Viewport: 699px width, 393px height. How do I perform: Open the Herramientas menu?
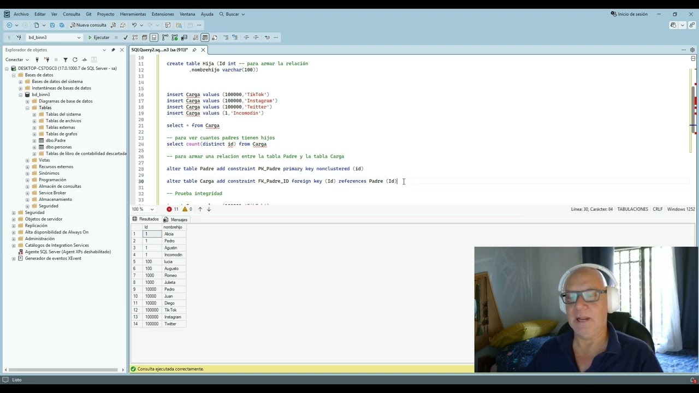pos(133,14)
